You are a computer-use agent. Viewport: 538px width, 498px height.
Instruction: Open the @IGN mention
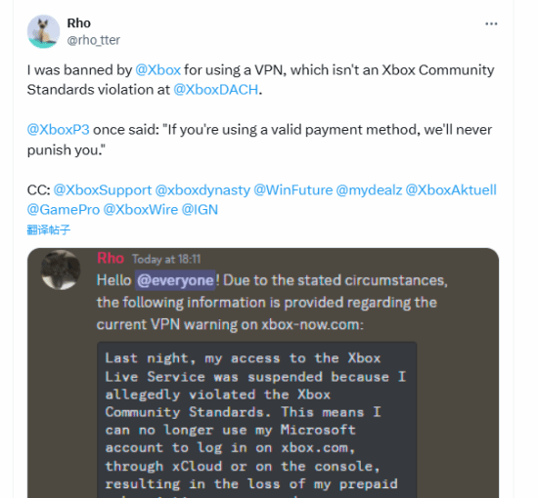200,210
